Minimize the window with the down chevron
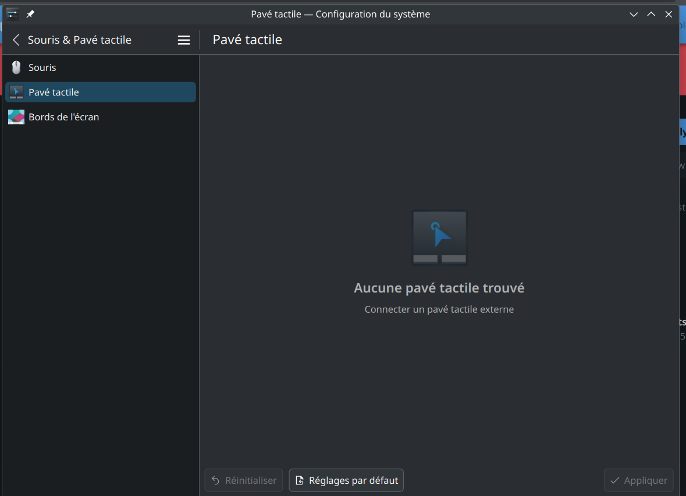The image size is (686, 496). 634,14
